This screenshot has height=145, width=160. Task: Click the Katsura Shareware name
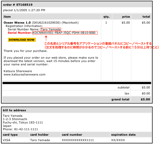pos(18,71)
